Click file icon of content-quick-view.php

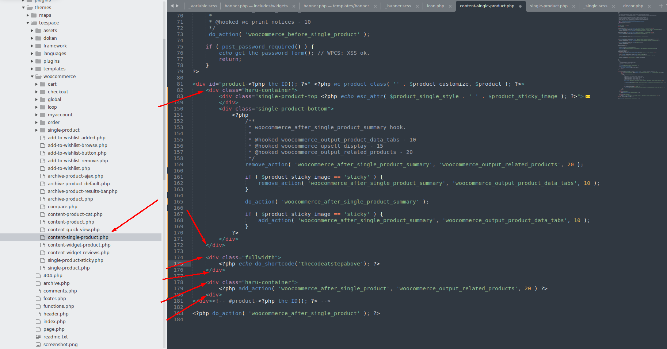[x=43, y=230]
